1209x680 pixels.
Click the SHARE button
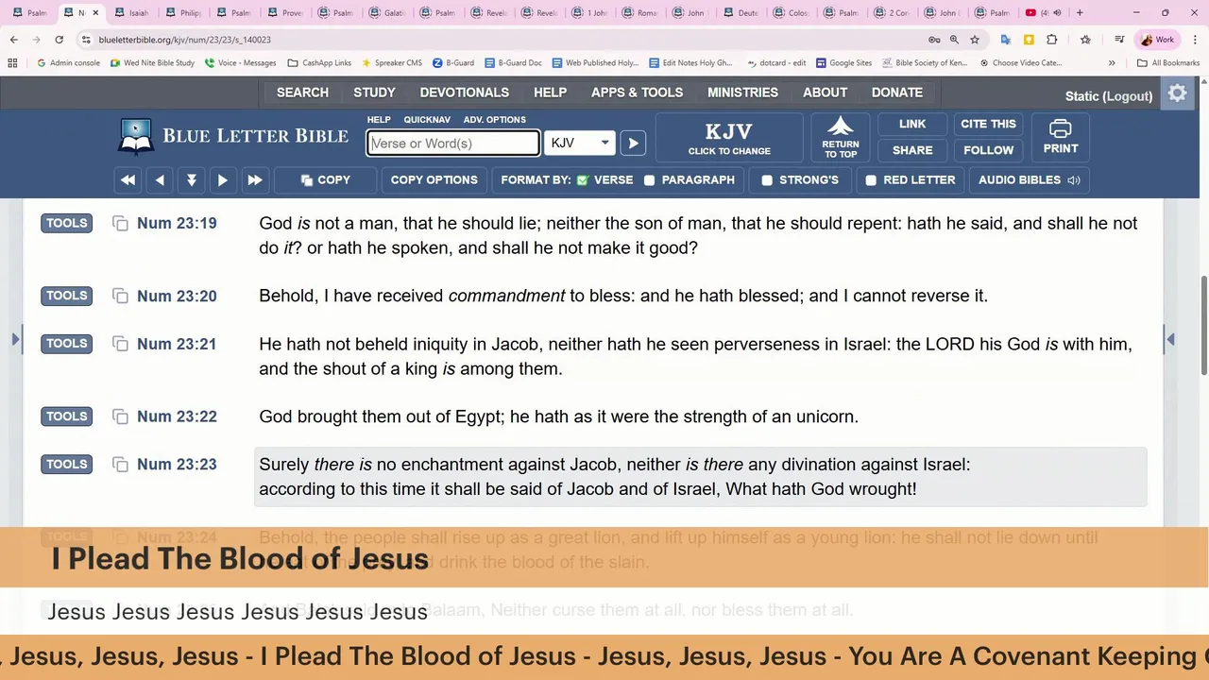tap(912, 150)
